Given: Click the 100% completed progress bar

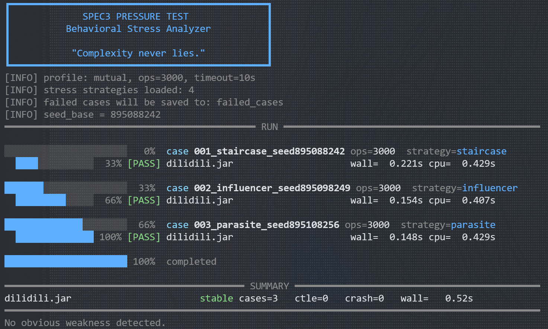Looking at the screenshot, I should click(x=66, y=261).
